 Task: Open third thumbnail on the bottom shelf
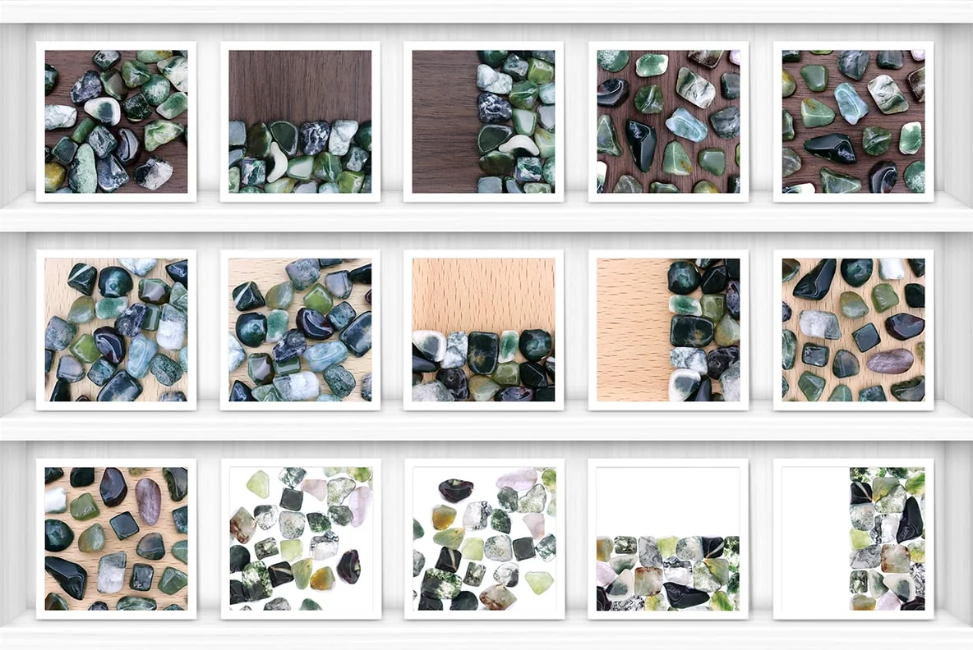point(485,538)
